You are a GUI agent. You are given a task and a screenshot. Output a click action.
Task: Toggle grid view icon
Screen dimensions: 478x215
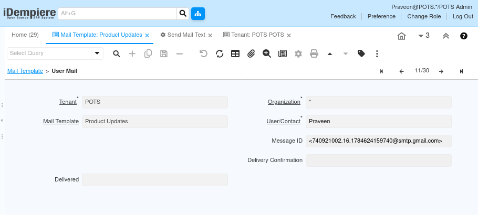coord(235,54)
